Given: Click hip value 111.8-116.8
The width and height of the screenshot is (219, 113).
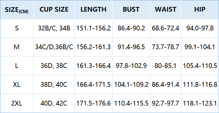Looking at the screenshot, I should coord(200,85).
